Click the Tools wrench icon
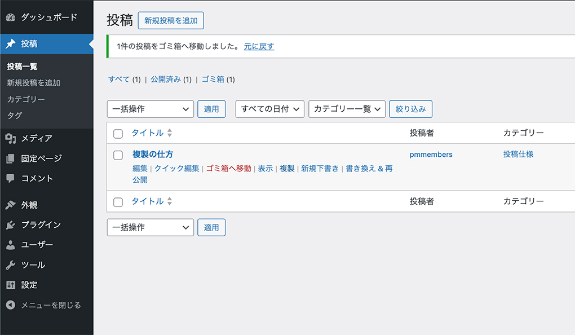Image resolution: width=575 pixels, height=335 pixels. (10, 265)
